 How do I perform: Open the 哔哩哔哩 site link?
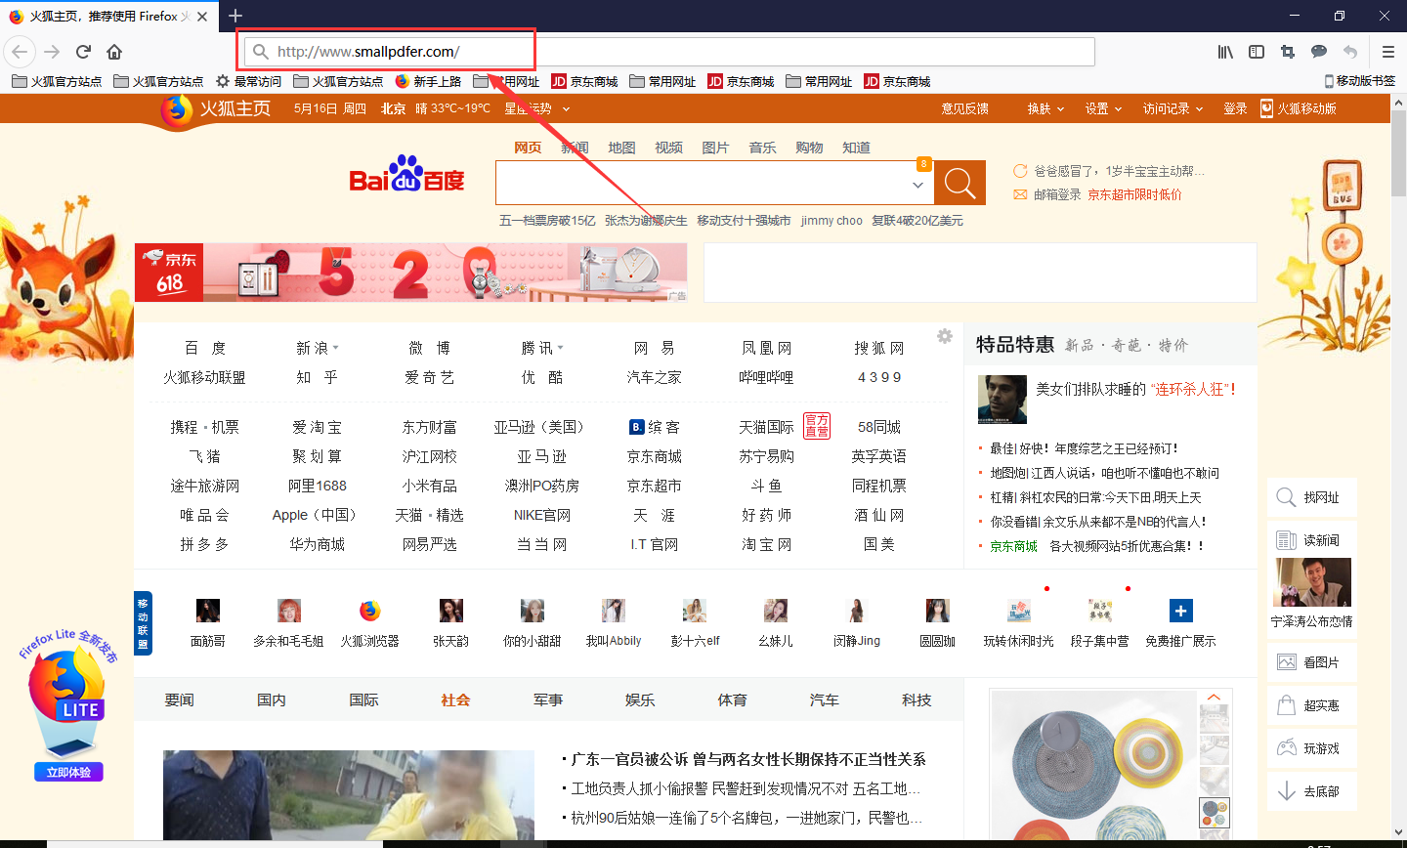[x=766, y=377]
